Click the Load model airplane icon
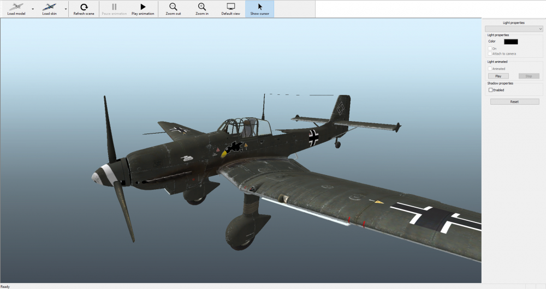 (x=16, y=7)
